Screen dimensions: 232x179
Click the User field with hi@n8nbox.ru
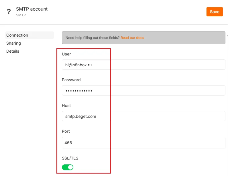coord(143,65)
